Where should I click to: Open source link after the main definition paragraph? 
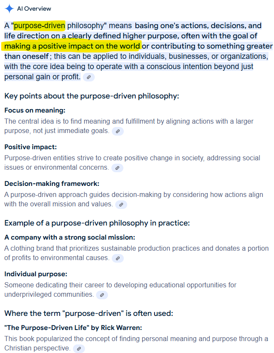88,77
